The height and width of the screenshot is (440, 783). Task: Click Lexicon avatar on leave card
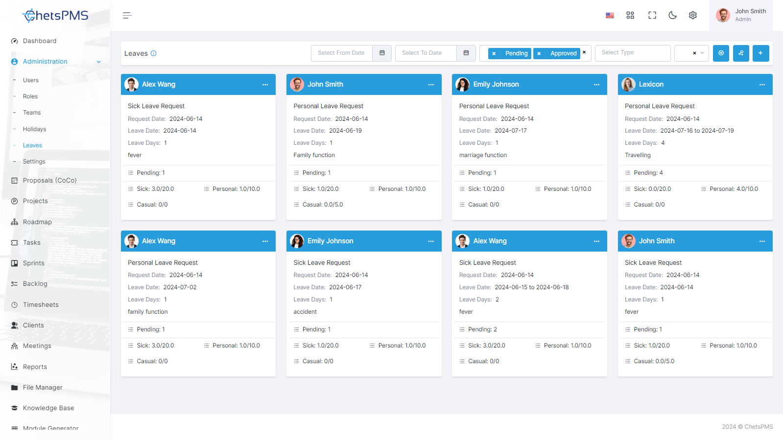(628, 85)
